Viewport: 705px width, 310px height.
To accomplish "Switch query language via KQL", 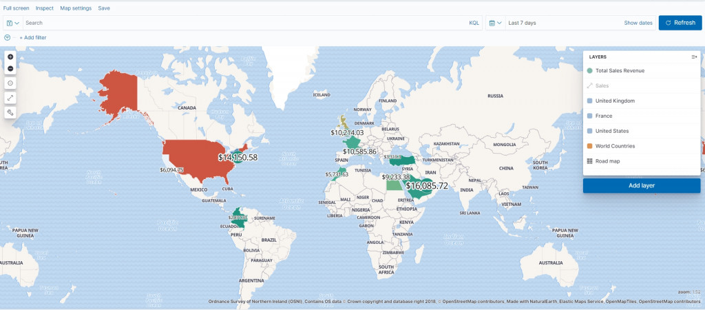I will 474,23.
